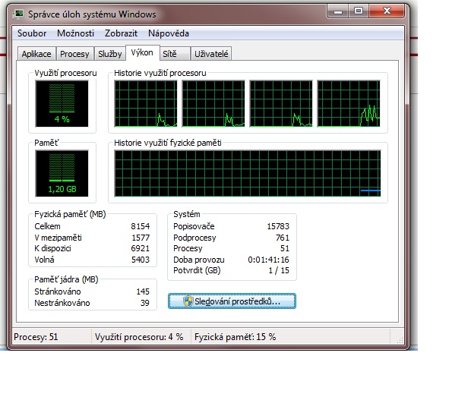Click the K dispozici value 6921
471x397 pixels.
click(141, 248)
